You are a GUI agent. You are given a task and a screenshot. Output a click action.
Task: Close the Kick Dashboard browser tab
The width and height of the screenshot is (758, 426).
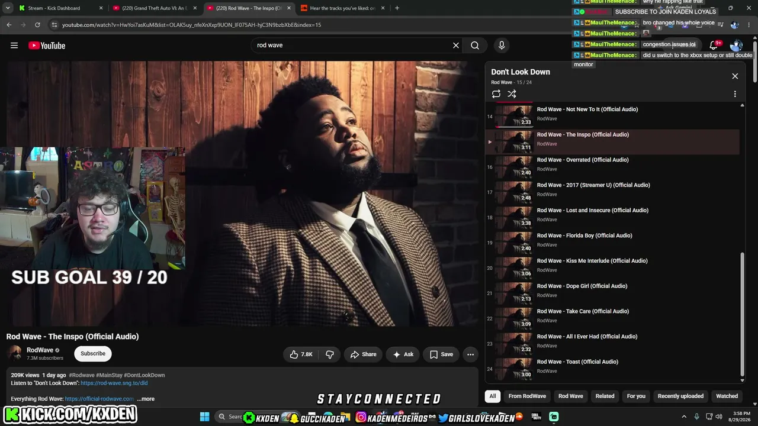[101, 8]
